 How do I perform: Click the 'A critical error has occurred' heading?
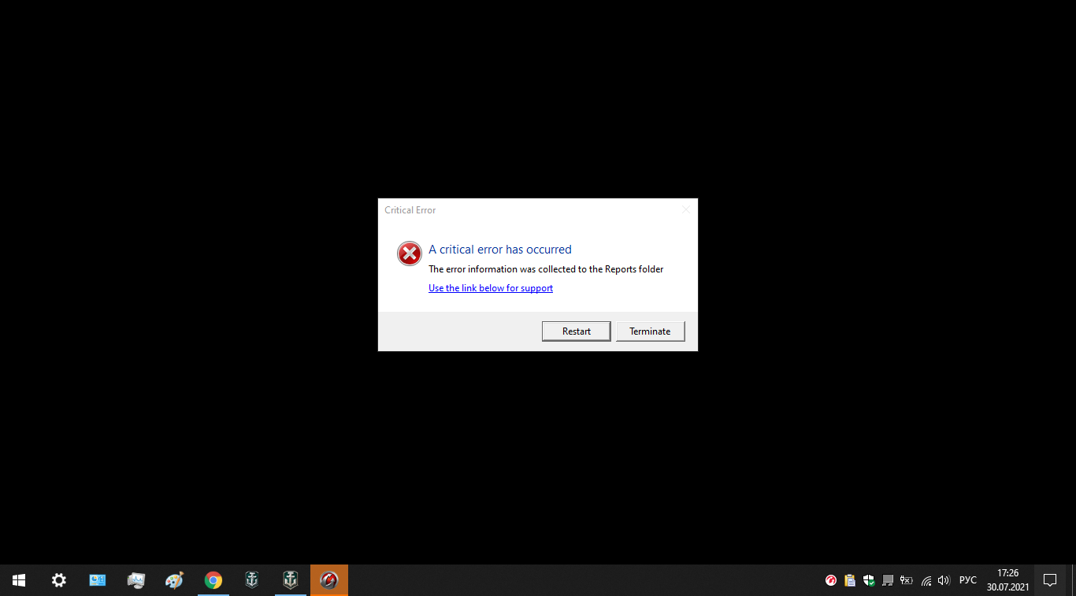(500, 250)
